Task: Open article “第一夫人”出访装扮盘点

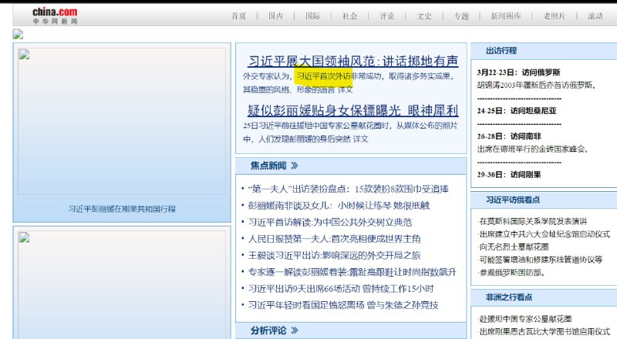Action: pos(349,190)
